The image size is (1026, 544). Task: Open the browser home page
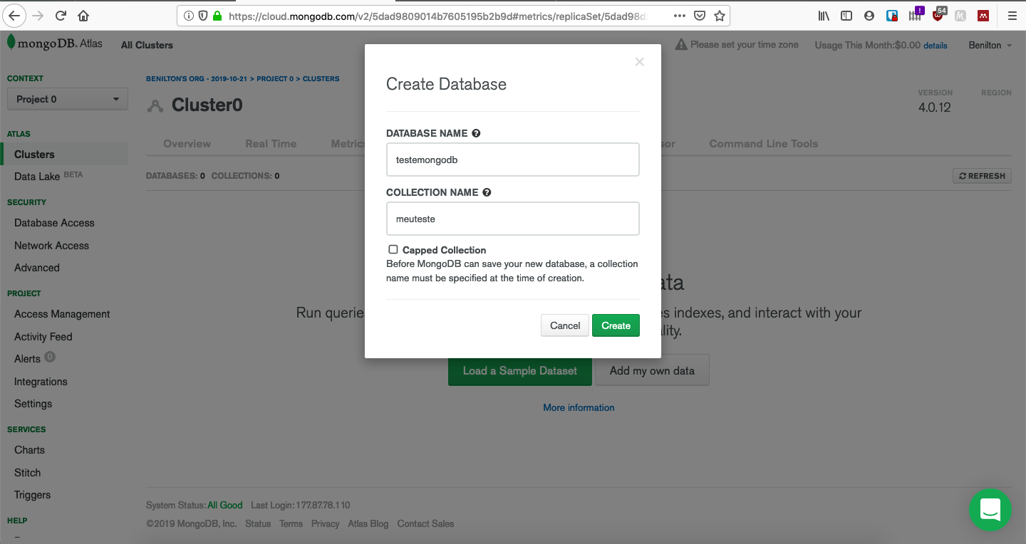(83, 15)
